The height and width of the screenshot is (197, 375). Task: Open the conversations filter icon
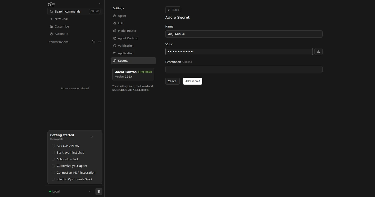[x=99, y=42]
